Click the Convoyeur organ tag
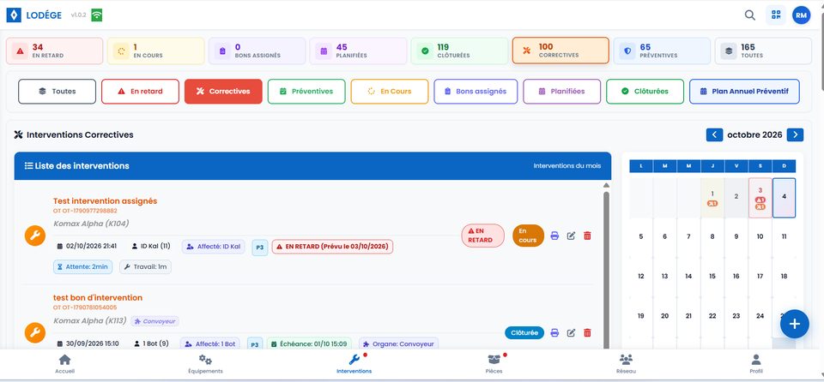Screen dimensions: 824x382 click(155, 320)
